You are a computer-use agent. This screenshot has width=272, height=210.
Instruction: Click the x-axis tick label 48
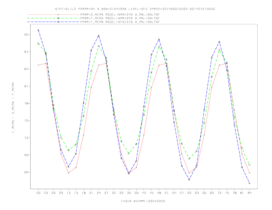[x=159, y=193]
